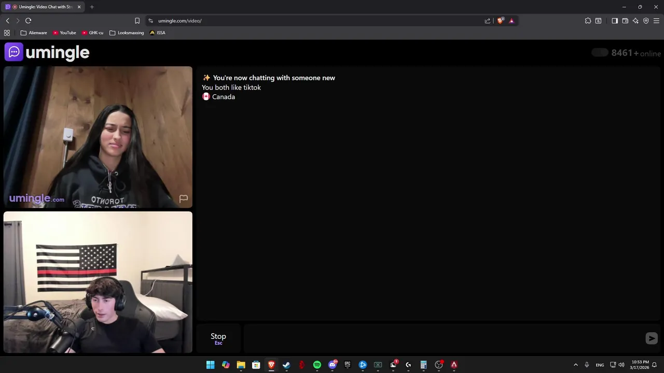The image size is (664, 373).
Task: Open Brave Wallet icon
Action: point(625,21)
